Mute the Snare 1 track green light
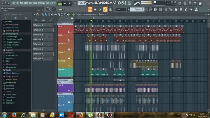 click(72, 49)
